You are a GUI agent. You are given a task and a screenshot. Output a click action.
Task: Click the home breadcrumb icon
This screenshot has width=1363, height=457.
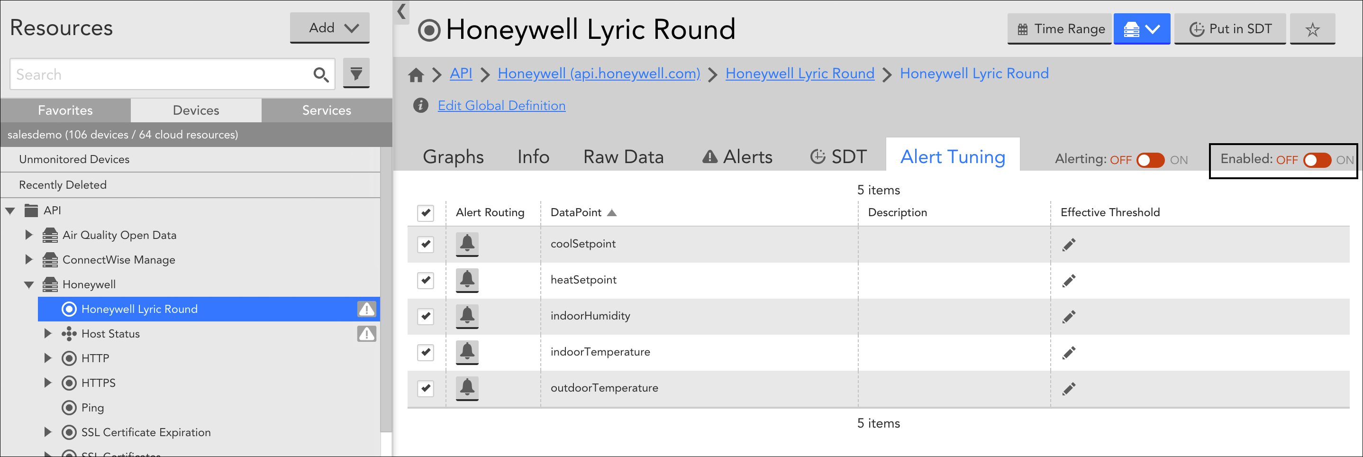point(416,75)
